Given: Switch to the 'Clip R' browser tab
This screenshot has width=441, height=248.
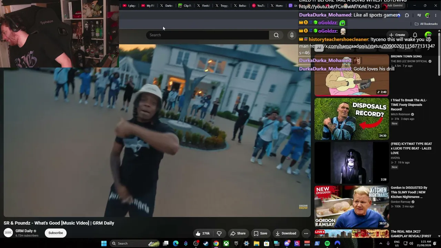Looking at the screenshot, I should coord(185,6).
